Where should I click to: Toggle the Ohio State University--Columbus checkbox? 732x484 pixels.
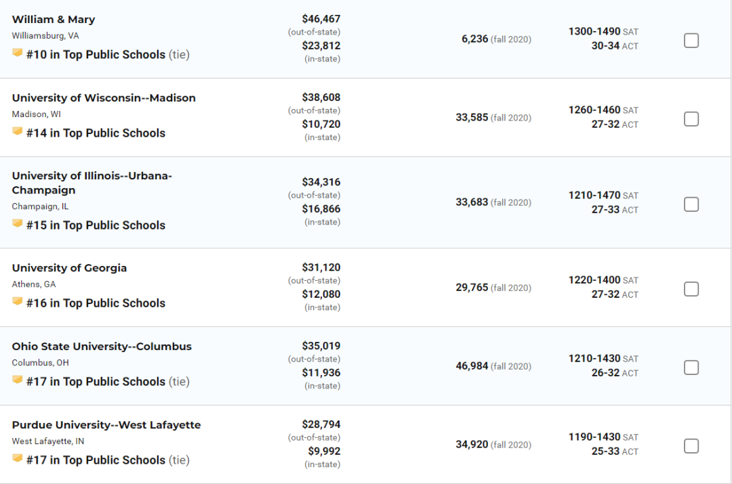[x=691, y=368]
